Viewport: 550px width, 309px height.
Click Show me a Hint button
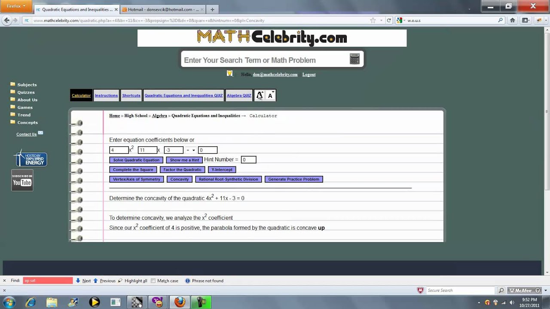click(184, 160)
